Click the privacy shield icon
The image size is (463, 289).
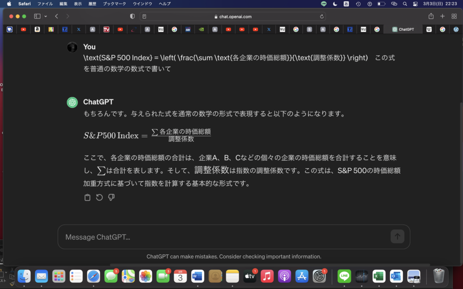tap(132, 16)
